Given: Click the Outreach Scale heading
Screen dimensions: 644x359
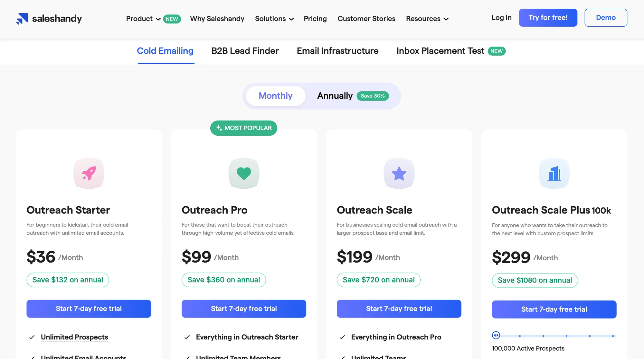Looking at the screenshot, I should pyautogui.click(x=374, y=210).
